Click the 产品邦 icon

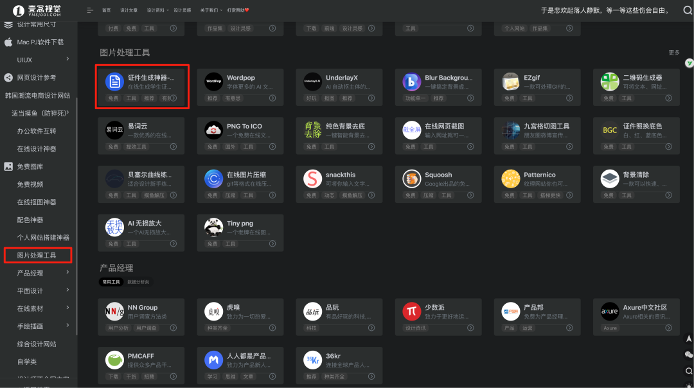click(x=511, y=312)
